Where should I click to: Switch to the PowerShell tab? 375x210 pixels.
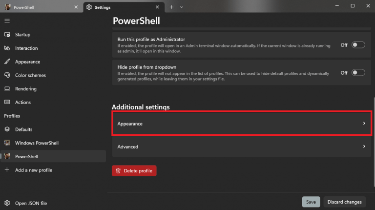pyautogui.click(x=42, y=7)
